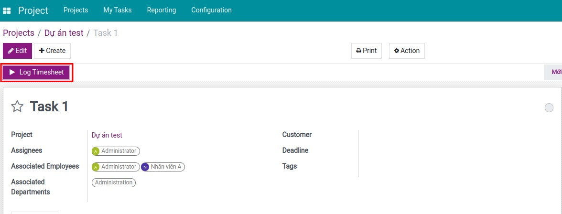Select the Mới stage in status bar
The width and height of the screenshot is (562, 214).
click(x=556, y=72)
